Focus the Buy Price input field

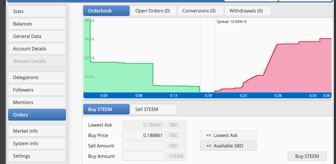144,135
